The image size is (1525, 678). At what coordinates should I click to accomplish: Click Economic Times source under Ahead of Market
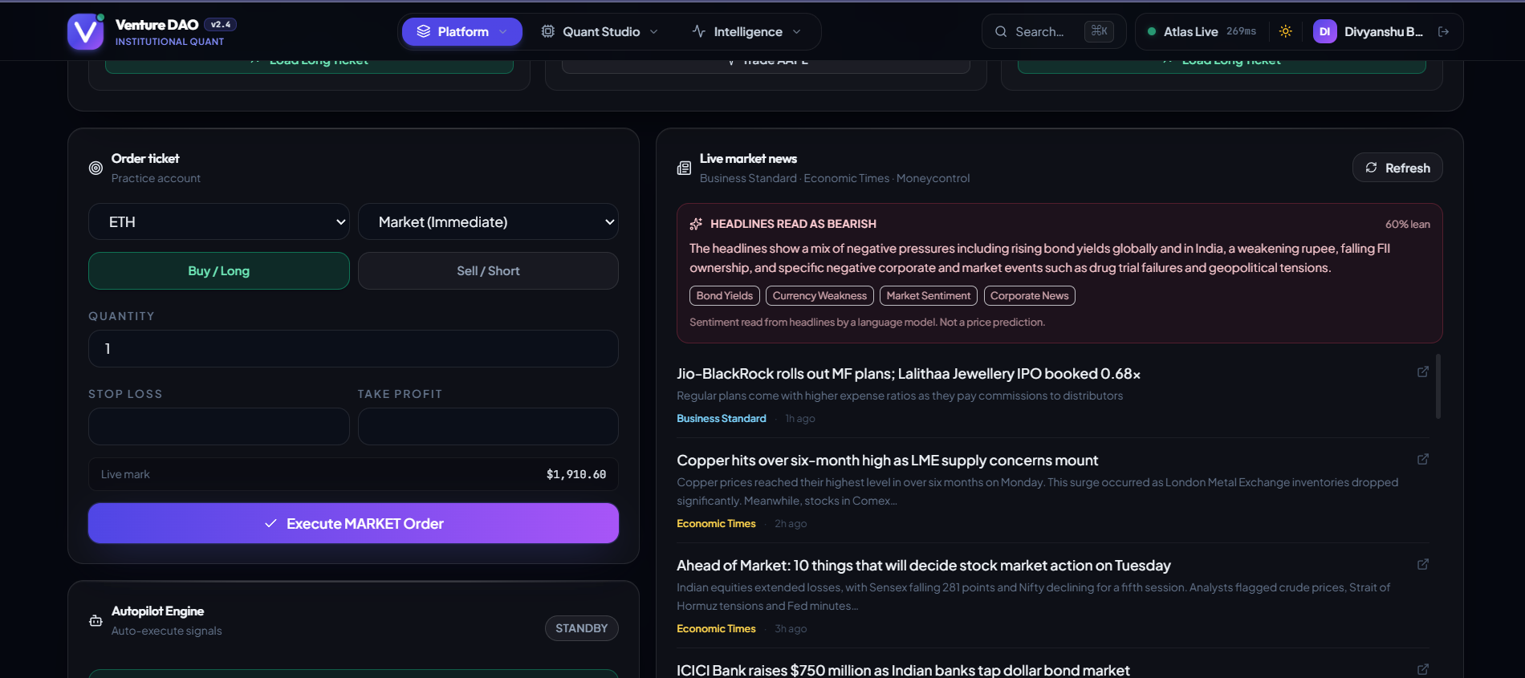[716, 629]
